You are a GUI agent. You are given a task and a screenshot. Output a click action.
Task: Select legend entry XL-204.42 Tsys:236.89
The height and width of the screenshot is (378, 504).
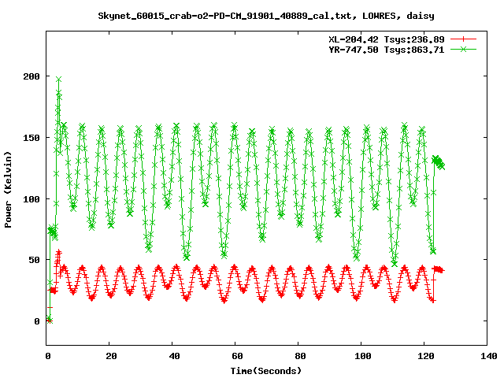click(x=387, y=39)
